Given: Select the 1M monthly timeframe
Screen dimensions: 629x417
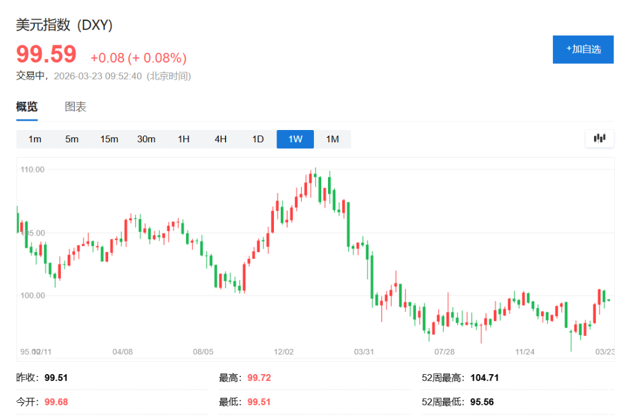Looking at the screenshot, I should (x=332, y=139).
